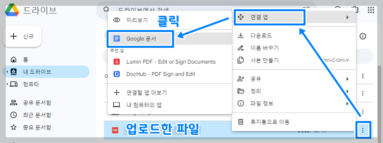Click the details info icon
The height and width of the screenshot is (143, 383).
363,36
